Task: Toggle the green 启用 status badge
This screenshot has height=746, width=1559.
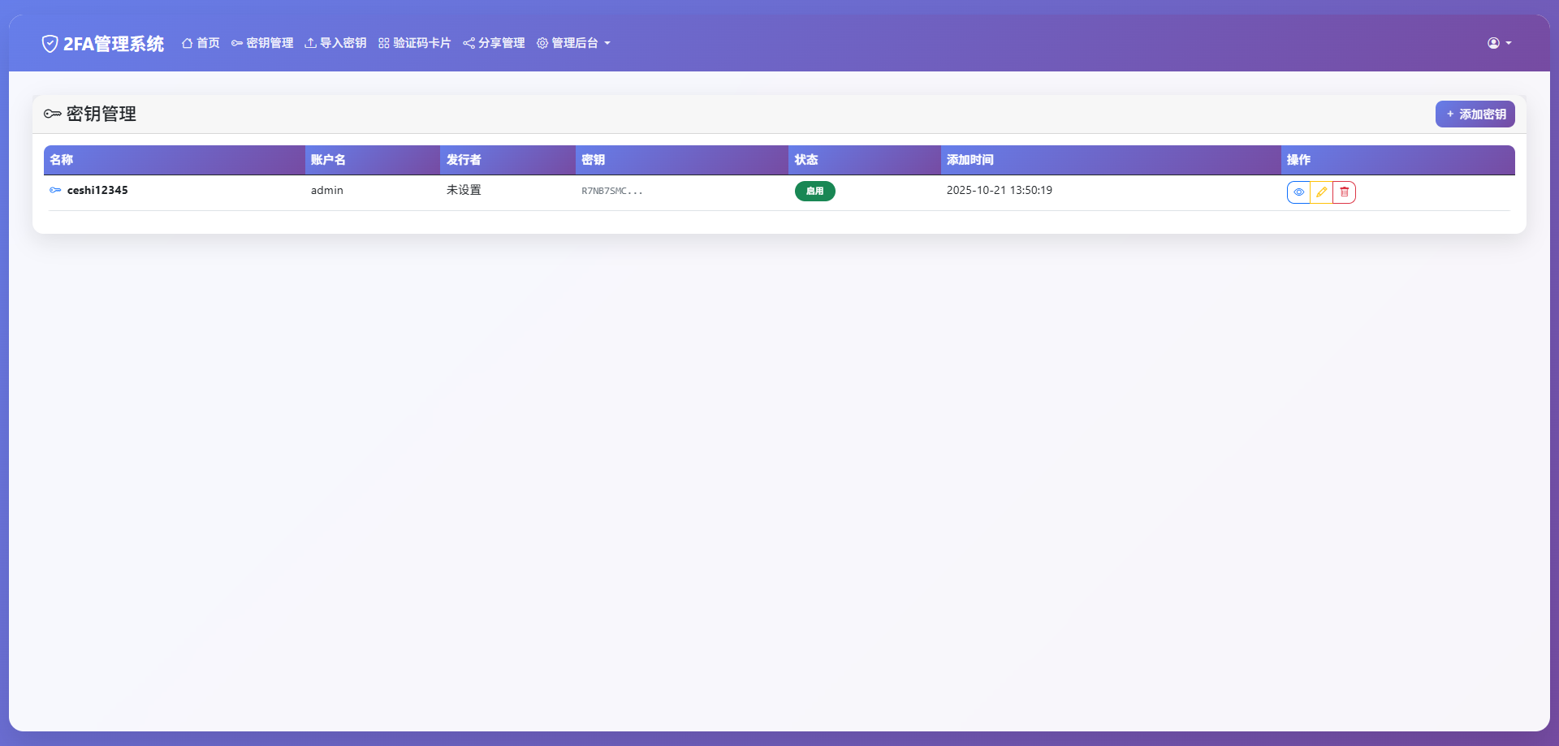Action: (815, 191)
